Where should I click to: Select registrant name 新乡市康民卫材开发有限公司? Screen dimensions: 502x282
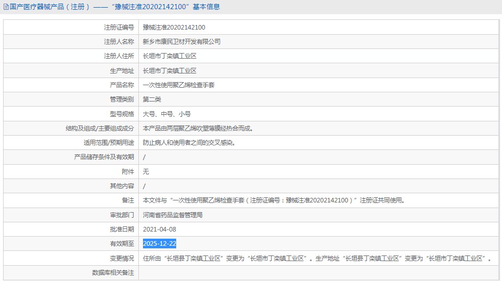tap(181, 42)
